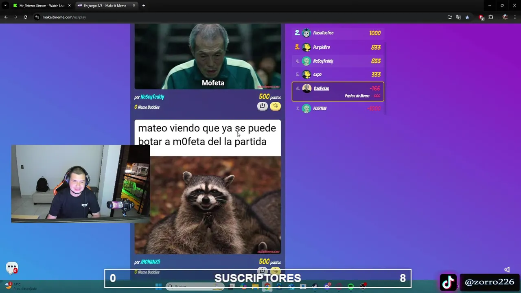
Task: Click the JHOHANZII author link
Action: [150, 262]
